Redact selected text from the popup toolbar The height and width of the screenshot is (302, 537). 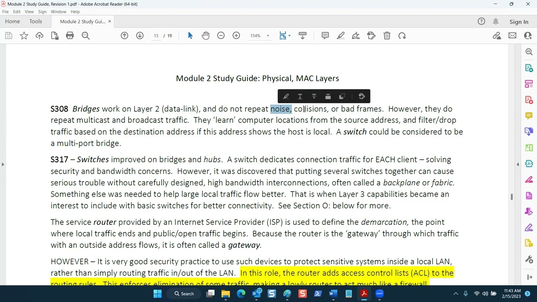(328, 96)
